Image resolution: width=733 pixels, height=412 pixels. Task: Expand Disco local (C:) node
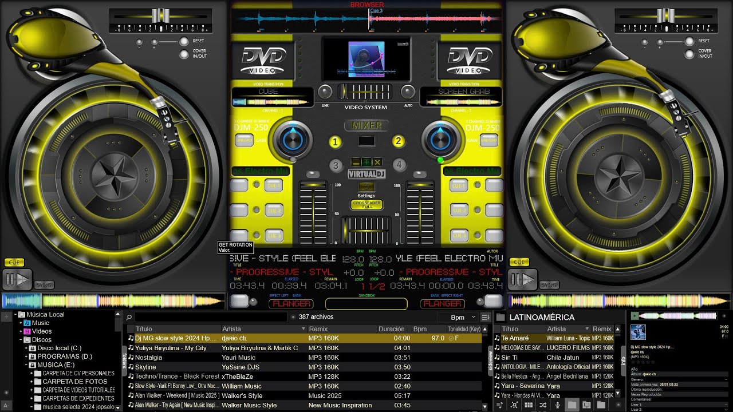coord(26,348)
